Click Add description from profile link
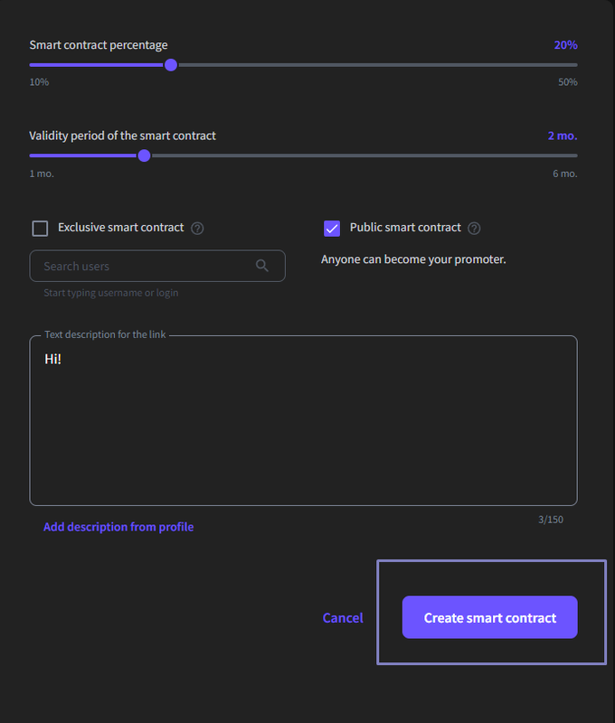Screen dimensions: 615x723 118,527
